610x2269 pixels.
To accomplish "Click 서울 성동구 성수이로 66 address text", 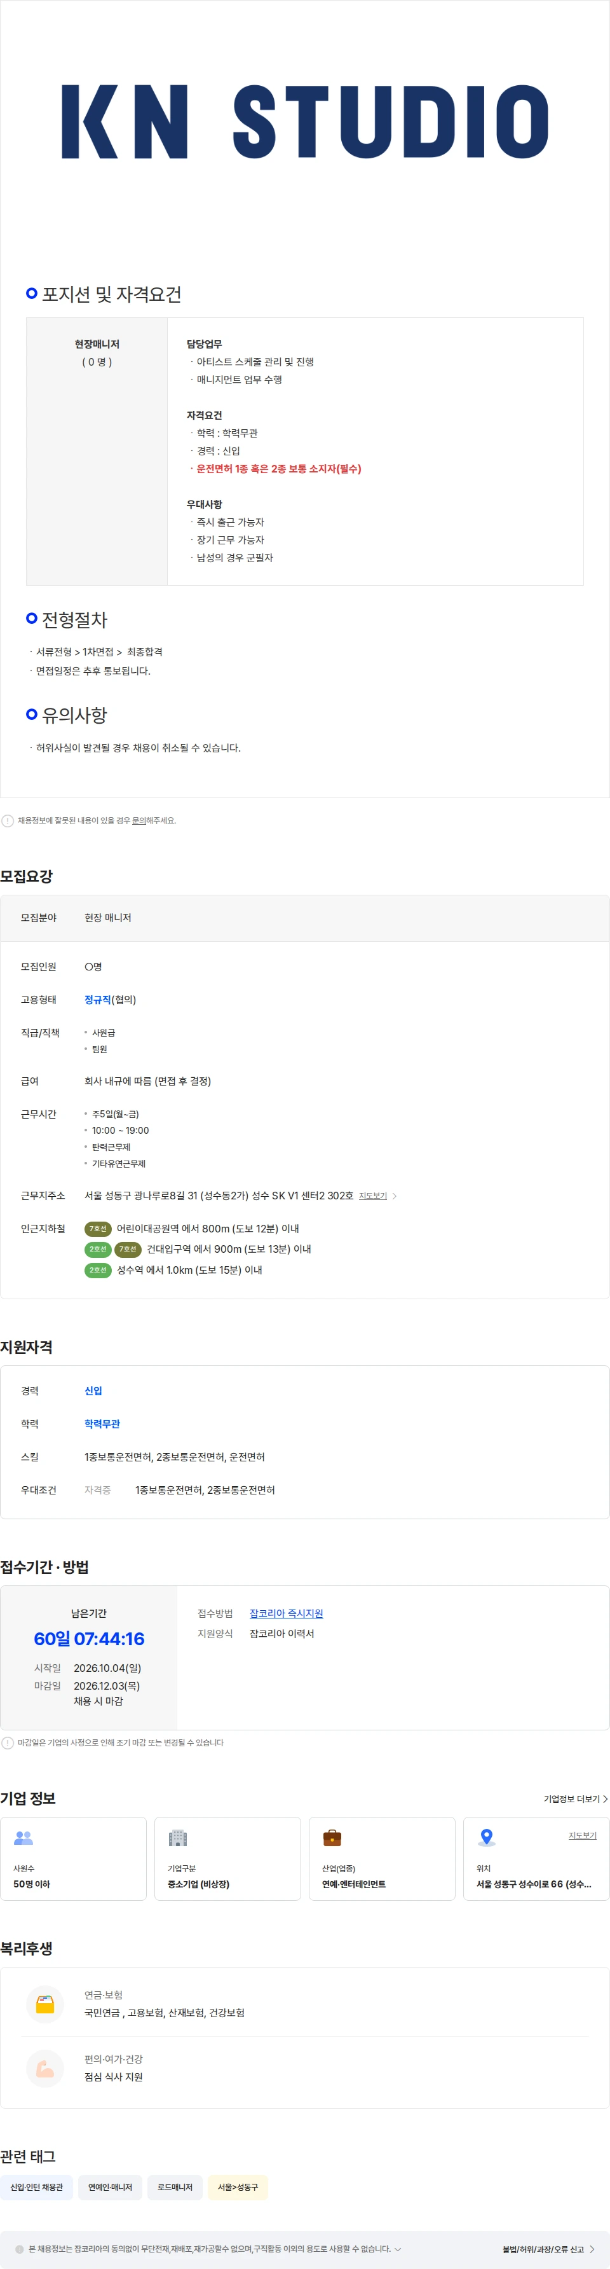I will (x=533, y=1883).
